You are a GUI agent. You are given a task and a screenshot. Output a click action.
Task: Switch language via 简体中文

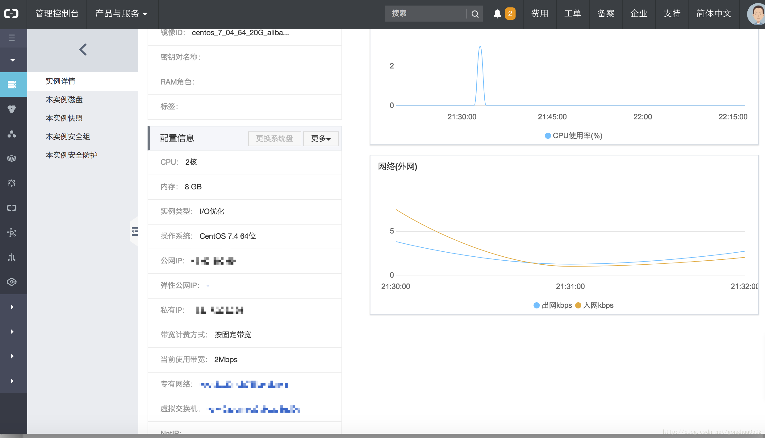coord(714,14)
